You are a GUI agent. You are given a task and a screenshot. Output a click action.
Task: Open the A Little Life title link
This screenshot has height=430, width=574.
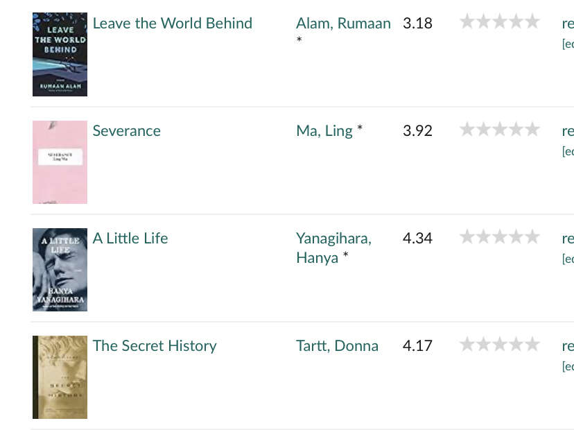(130, 239)
